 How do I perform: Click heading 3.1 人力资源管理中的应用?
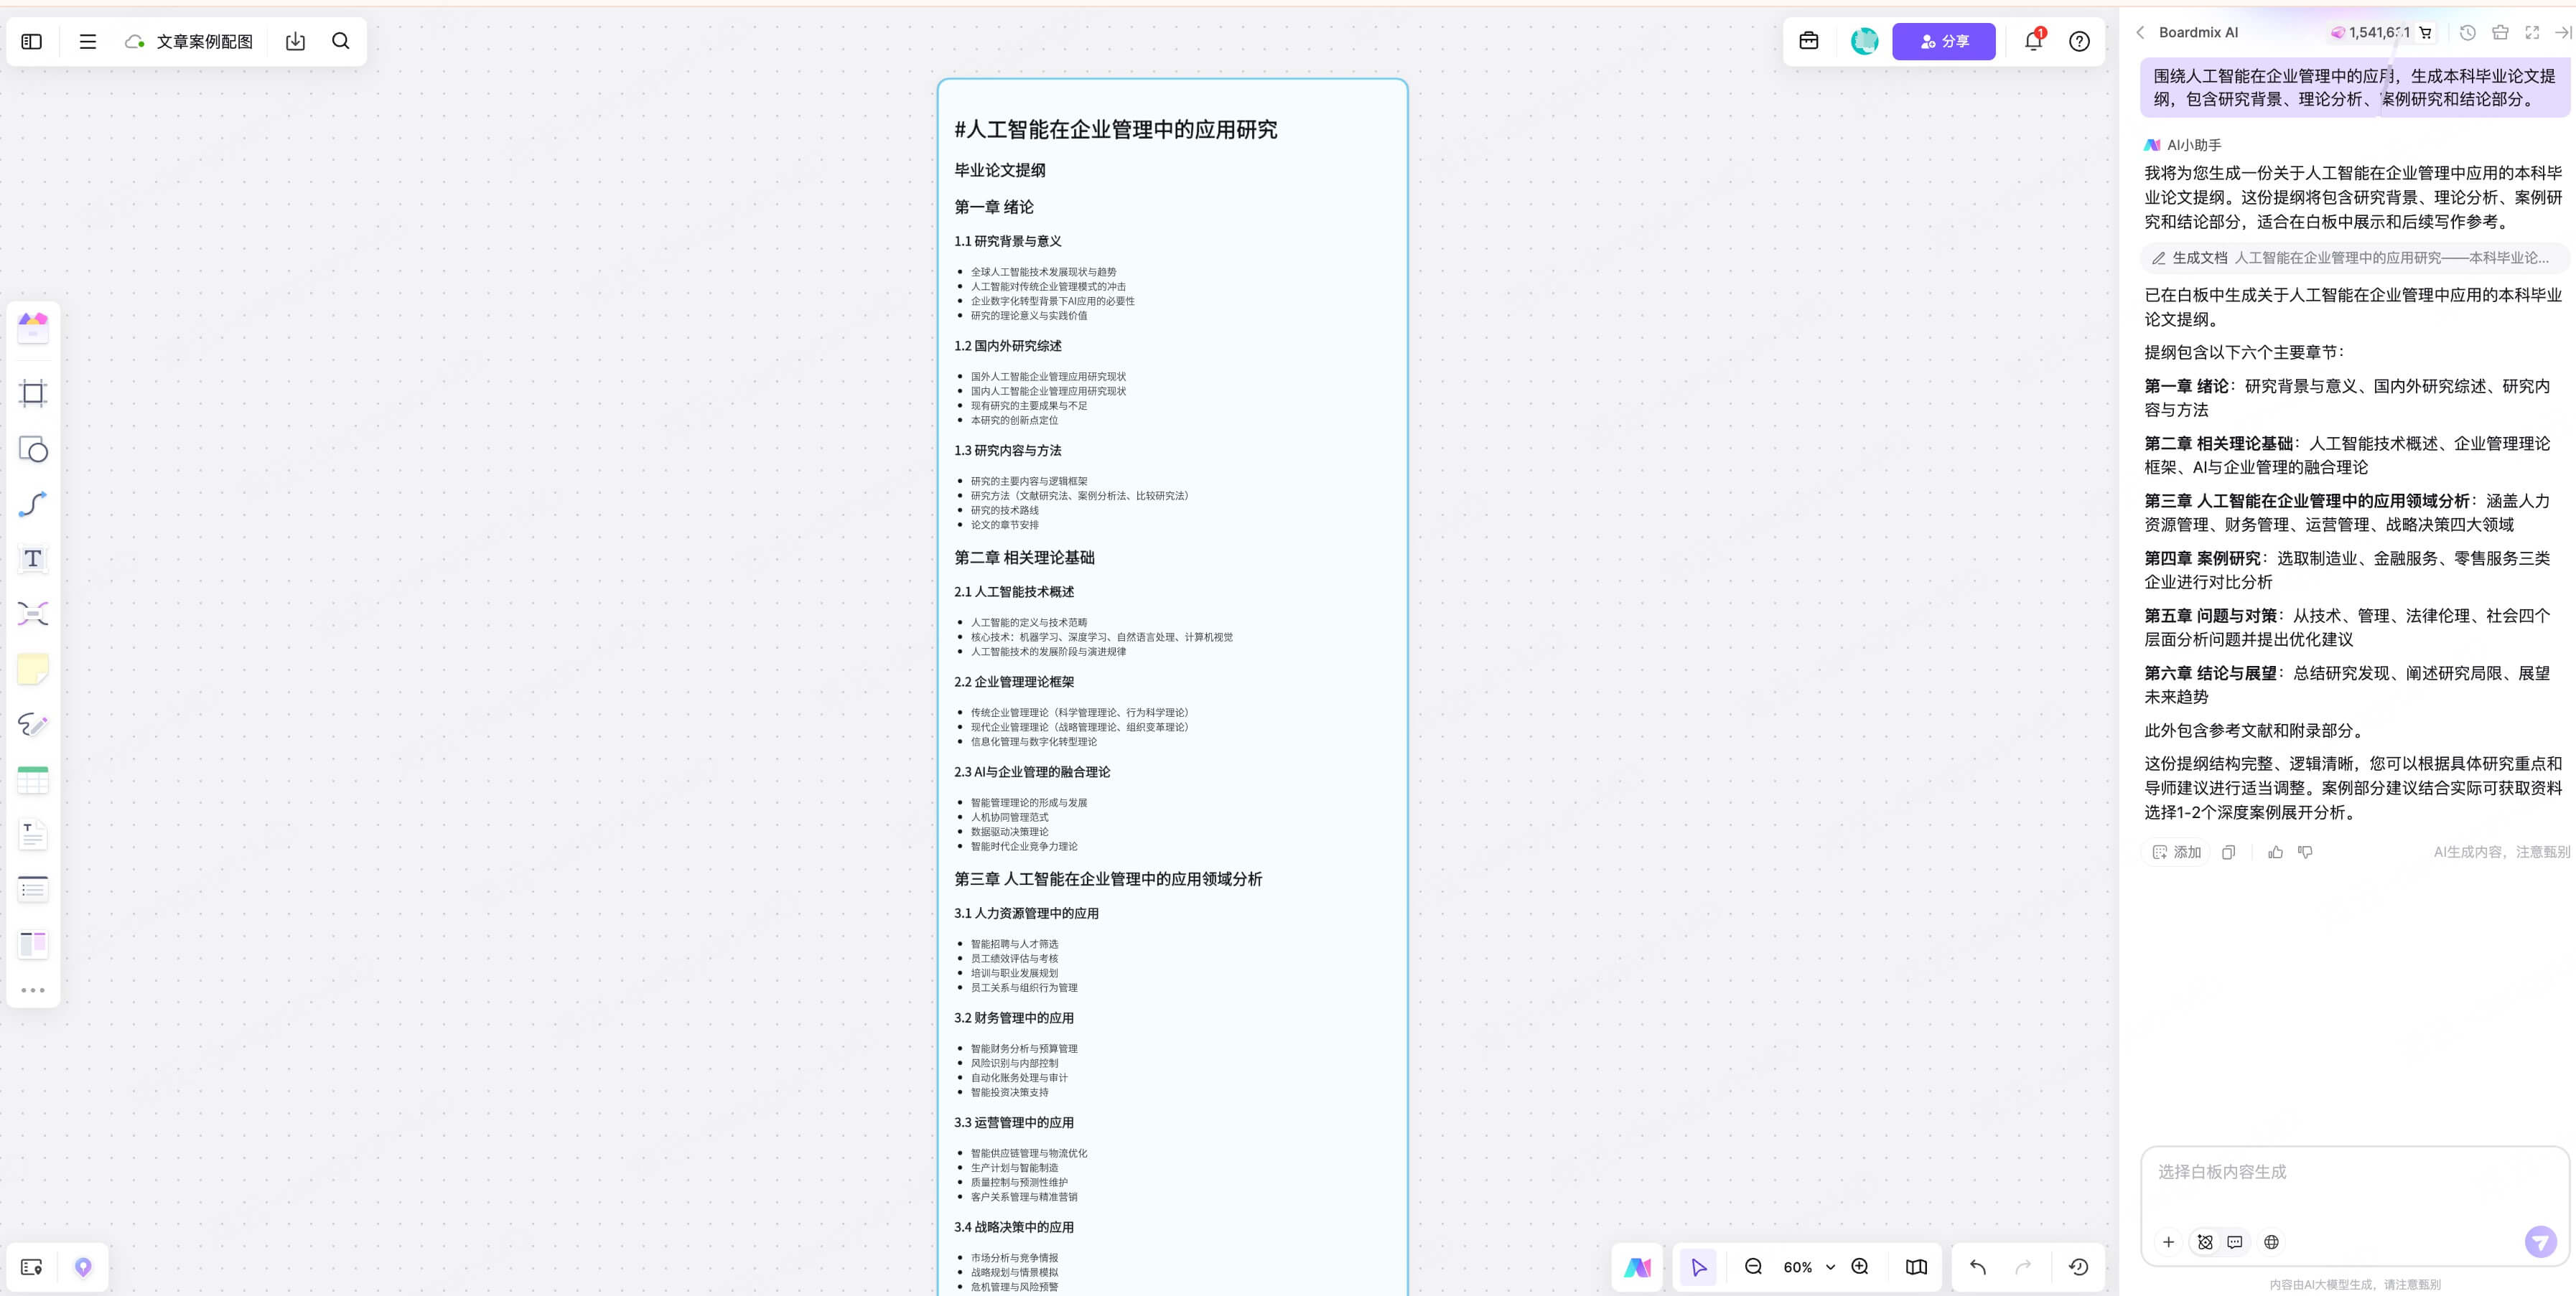click(1026, 914)
